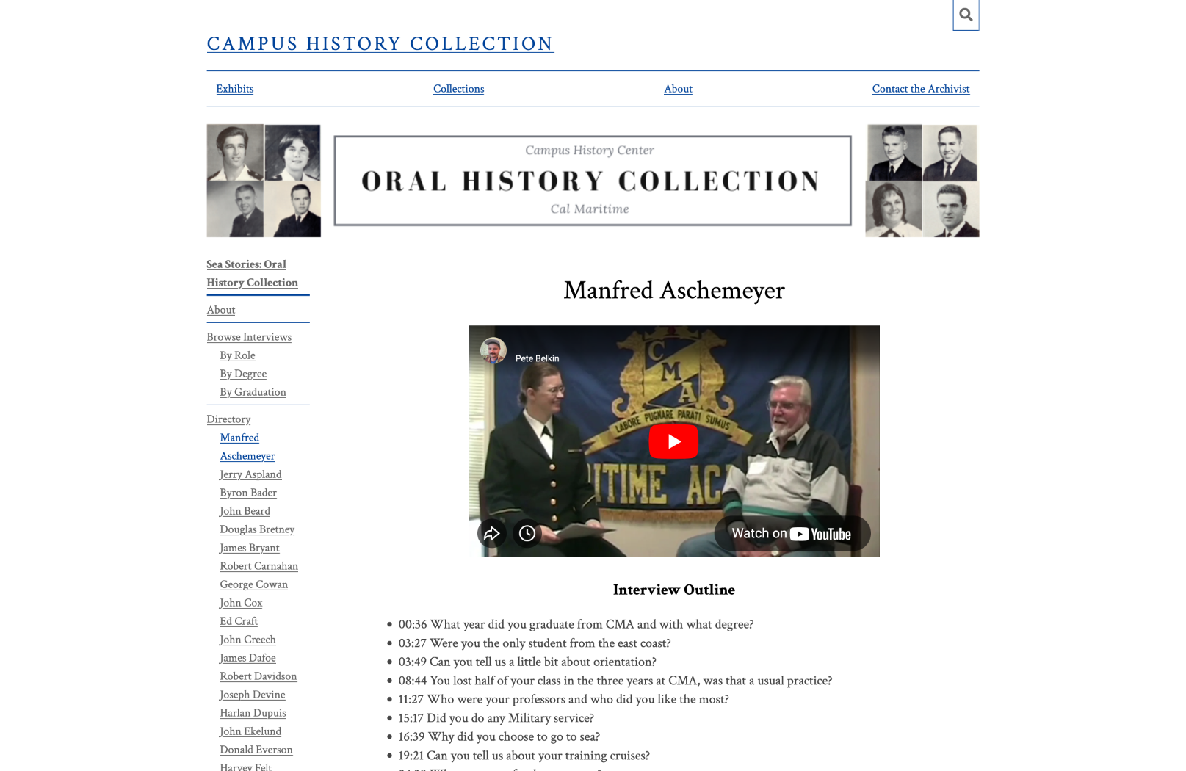Click the Watch Later clock icon
This screenshot has width=1186, height=771.
527,533
